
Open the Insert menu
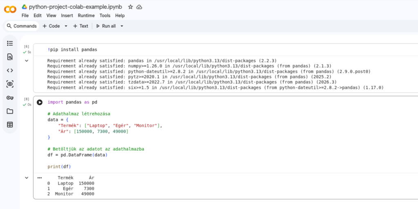point(67,16)
